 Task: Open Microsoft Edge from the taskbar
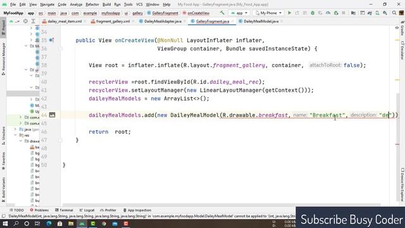point(49,224)
